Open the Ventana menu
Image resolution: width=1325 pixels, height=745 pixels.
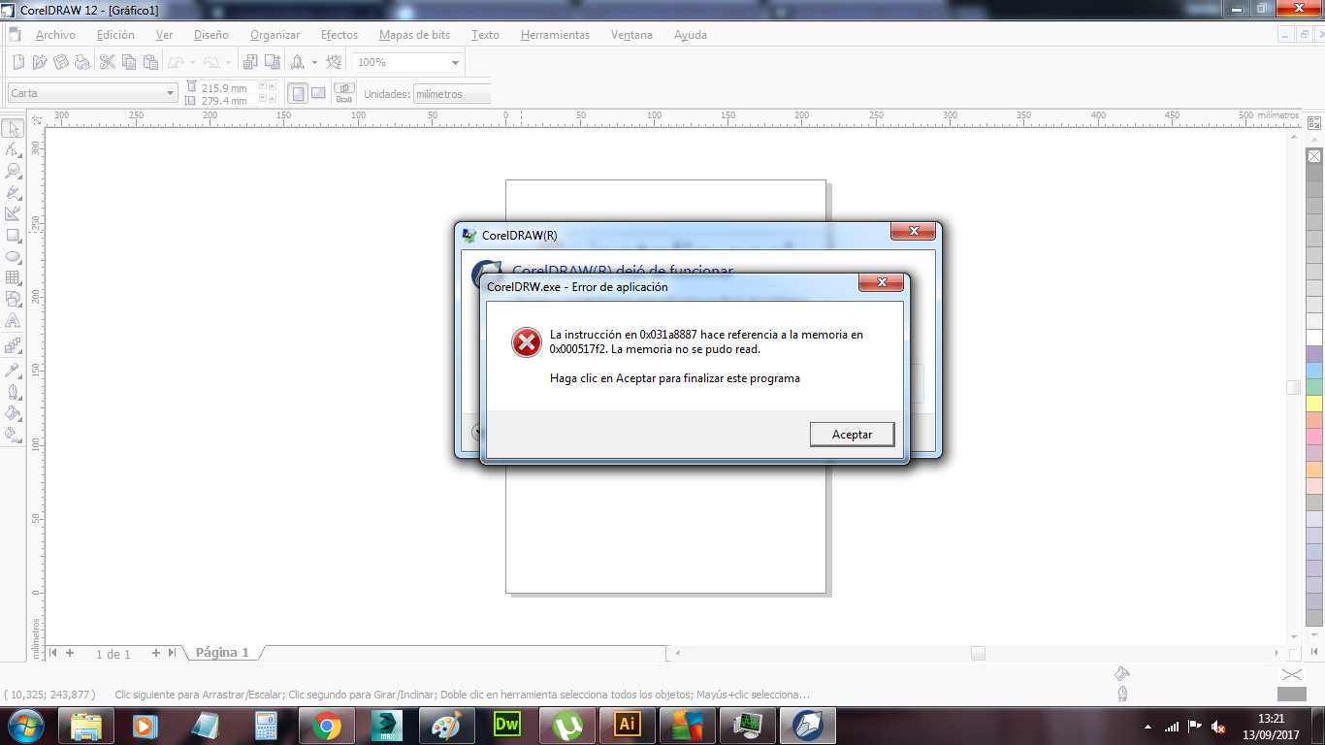click(631, 35)
